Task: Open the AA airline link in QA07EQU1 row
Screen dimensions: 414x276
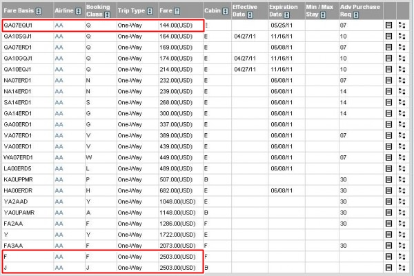Action: 59,26
